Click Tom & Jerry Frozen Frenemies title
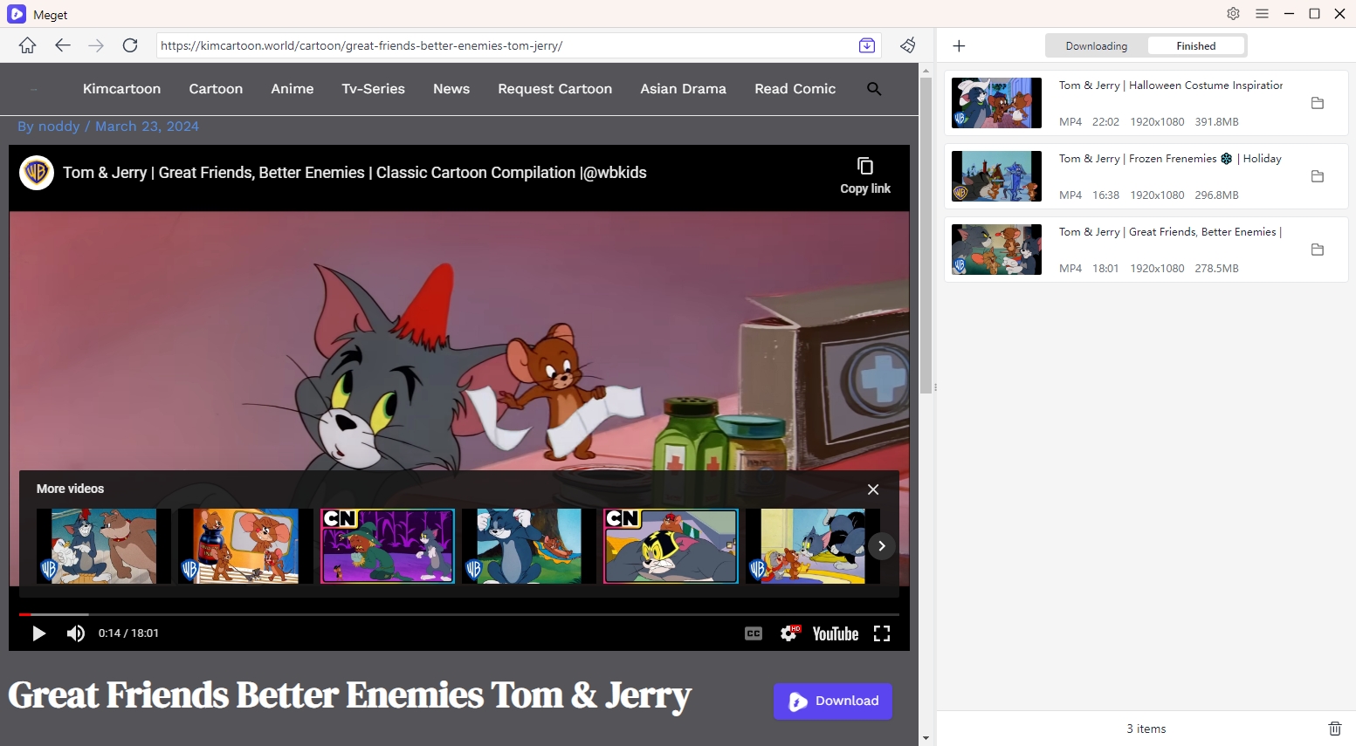Viewport: 1356px width, 746px height. 1170,159
